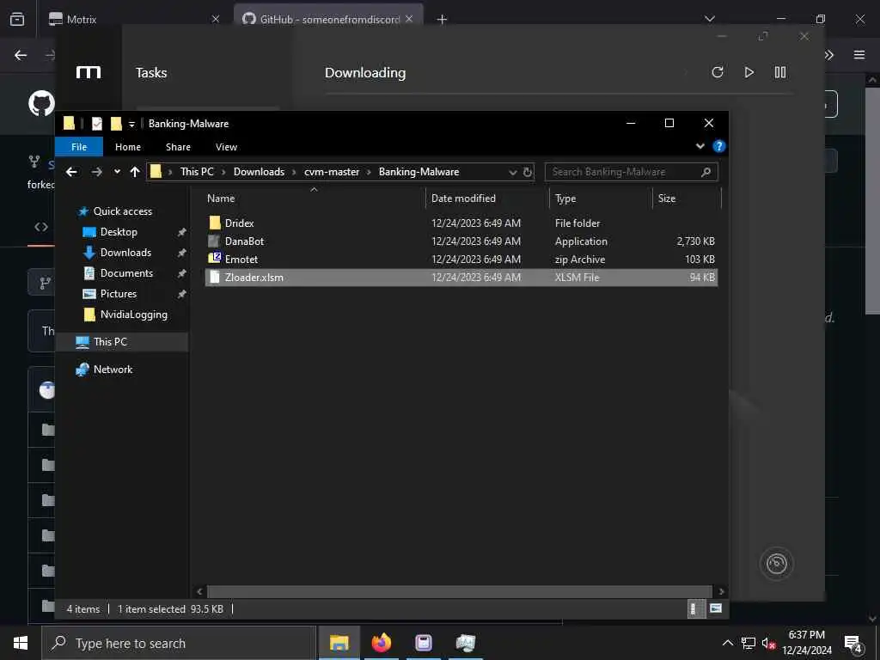Open Motrix speedometer button at bottom right
The image size is (880, 660).
pyautogui.click(x=776, y=564)
